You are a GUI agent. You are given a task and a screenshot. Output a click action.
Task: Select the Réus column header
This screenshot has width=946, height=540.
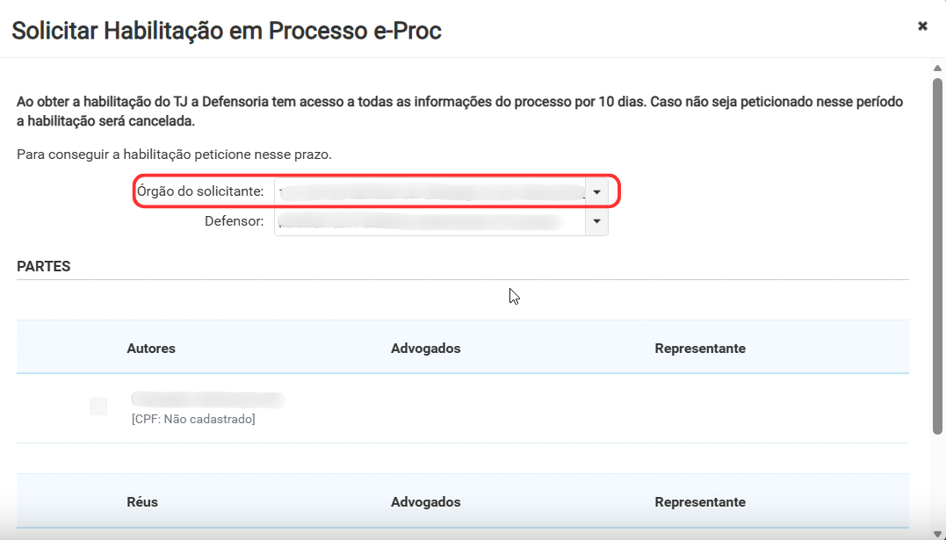[x=142, y=502]
